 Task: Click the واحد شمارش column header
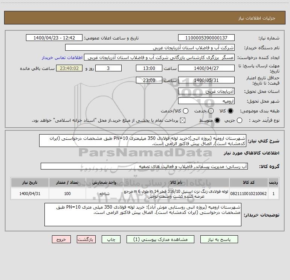tap(104, 182)
